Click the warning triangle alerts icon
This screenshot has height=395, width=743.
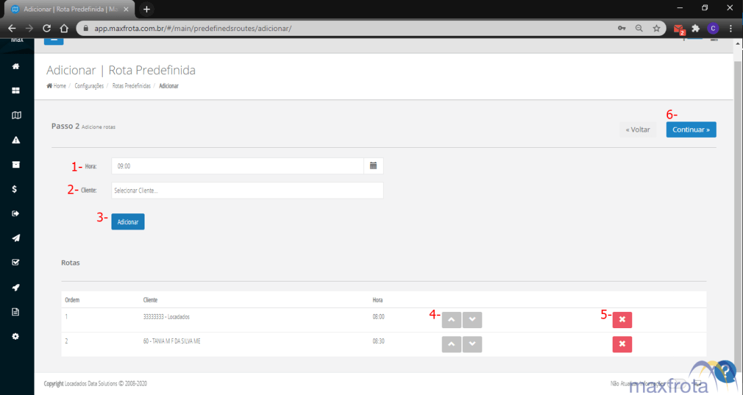point(16,140)
